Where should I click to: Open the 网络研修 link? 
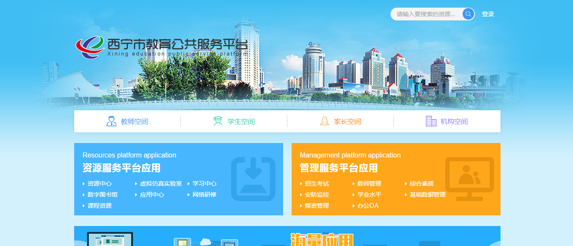coord(204,195)
